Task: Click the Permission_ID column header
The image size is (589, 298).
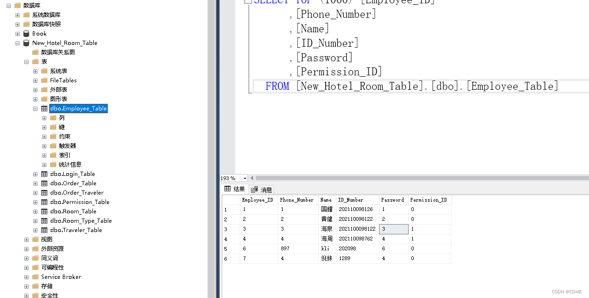Action: pyautogui.click(x=430, y=200)
